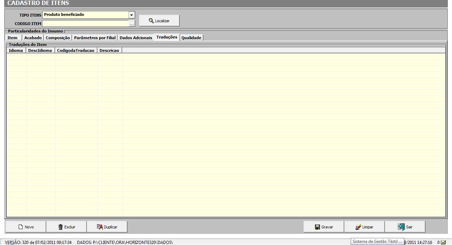Open the CODIGO ITEM ellipsis lookup button
The height and width of the screenshot is (245, 452).
[132, 24]
